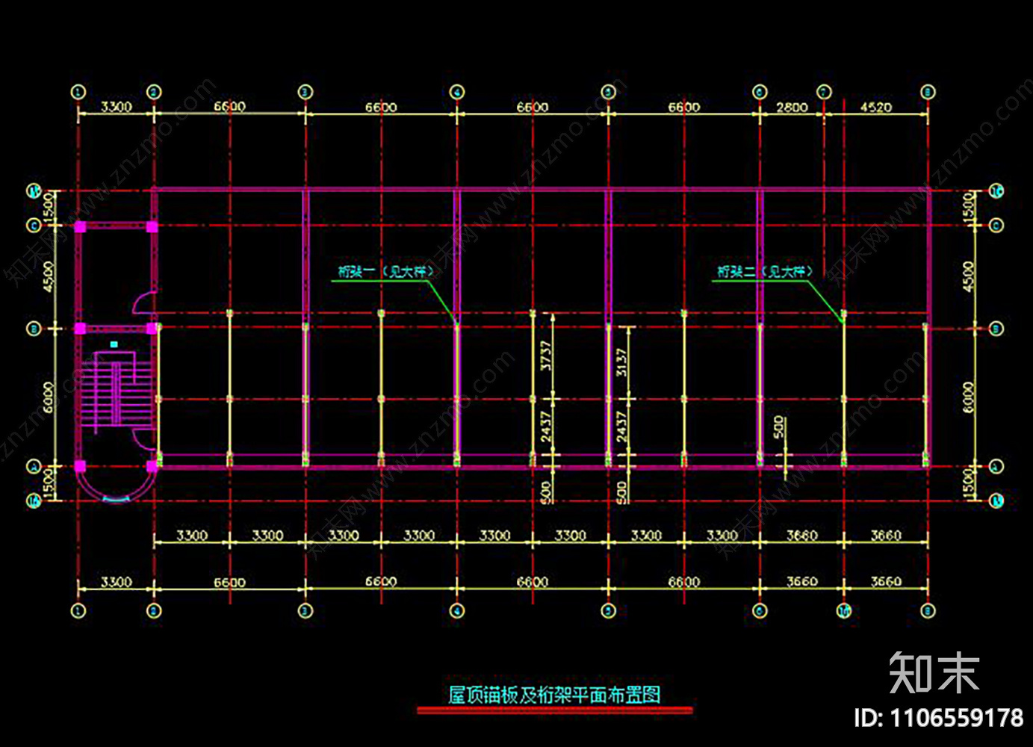Click axis bubble 1 in the top grid row
This screenshot has height=747, width=1033.
tap(78, 92)
